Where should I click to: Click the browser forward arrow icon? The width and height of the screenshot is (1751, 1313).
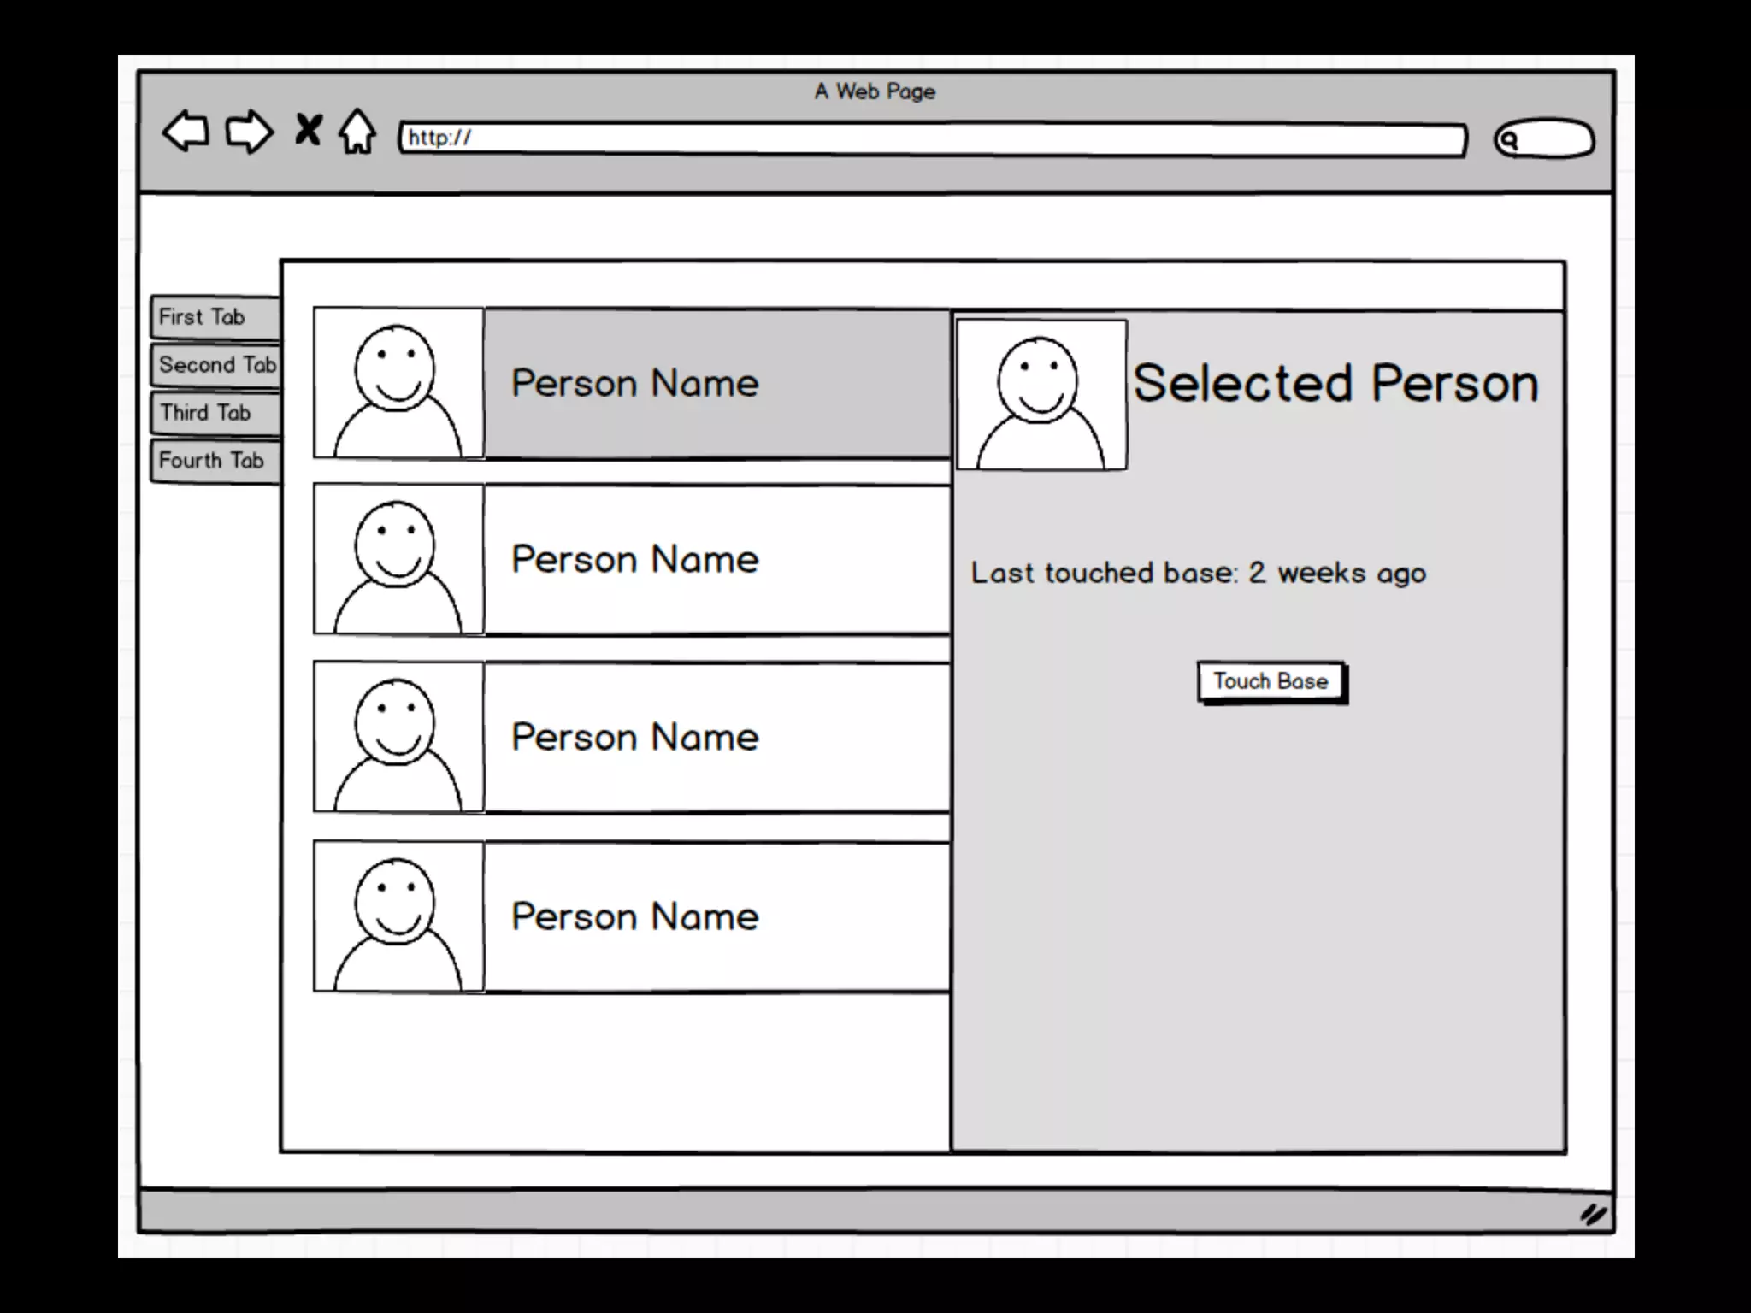coord(249,132)
